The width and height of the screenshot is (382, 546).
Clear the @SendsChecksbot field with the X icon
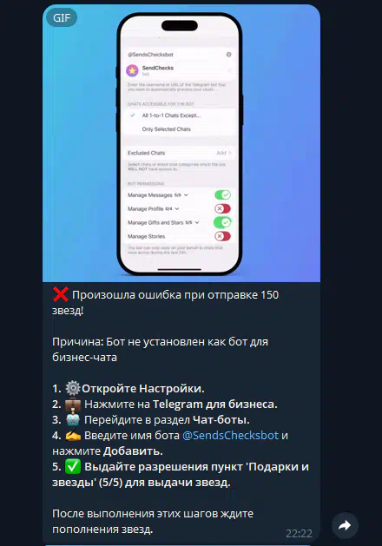229,55
